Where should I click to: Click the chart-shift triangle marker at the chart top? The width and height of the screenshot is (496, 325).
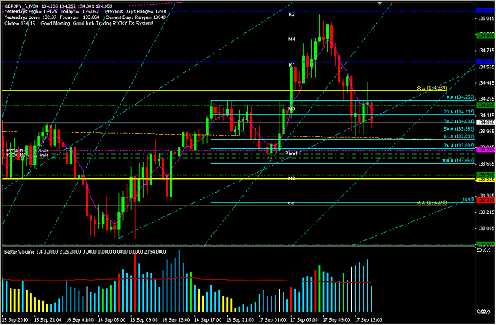(x=380, y=3)
